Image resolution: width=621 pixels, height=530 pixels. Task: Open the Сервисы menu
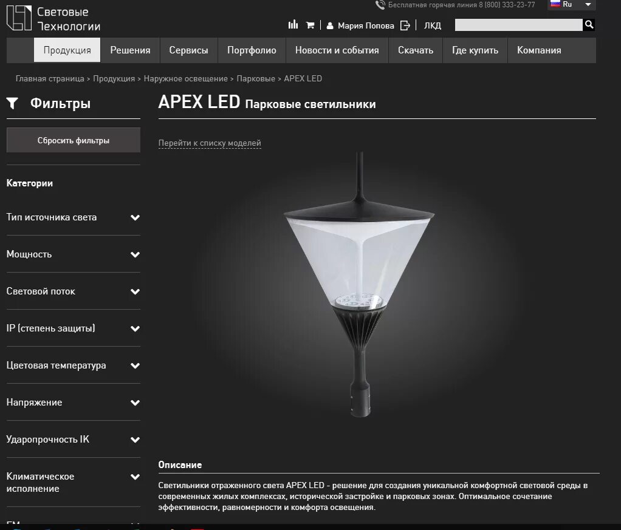(188, 50)
